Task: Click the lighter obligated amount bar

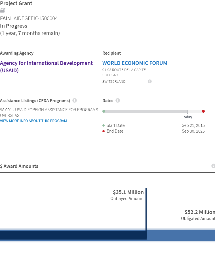Action: click(x=181, y=235)
